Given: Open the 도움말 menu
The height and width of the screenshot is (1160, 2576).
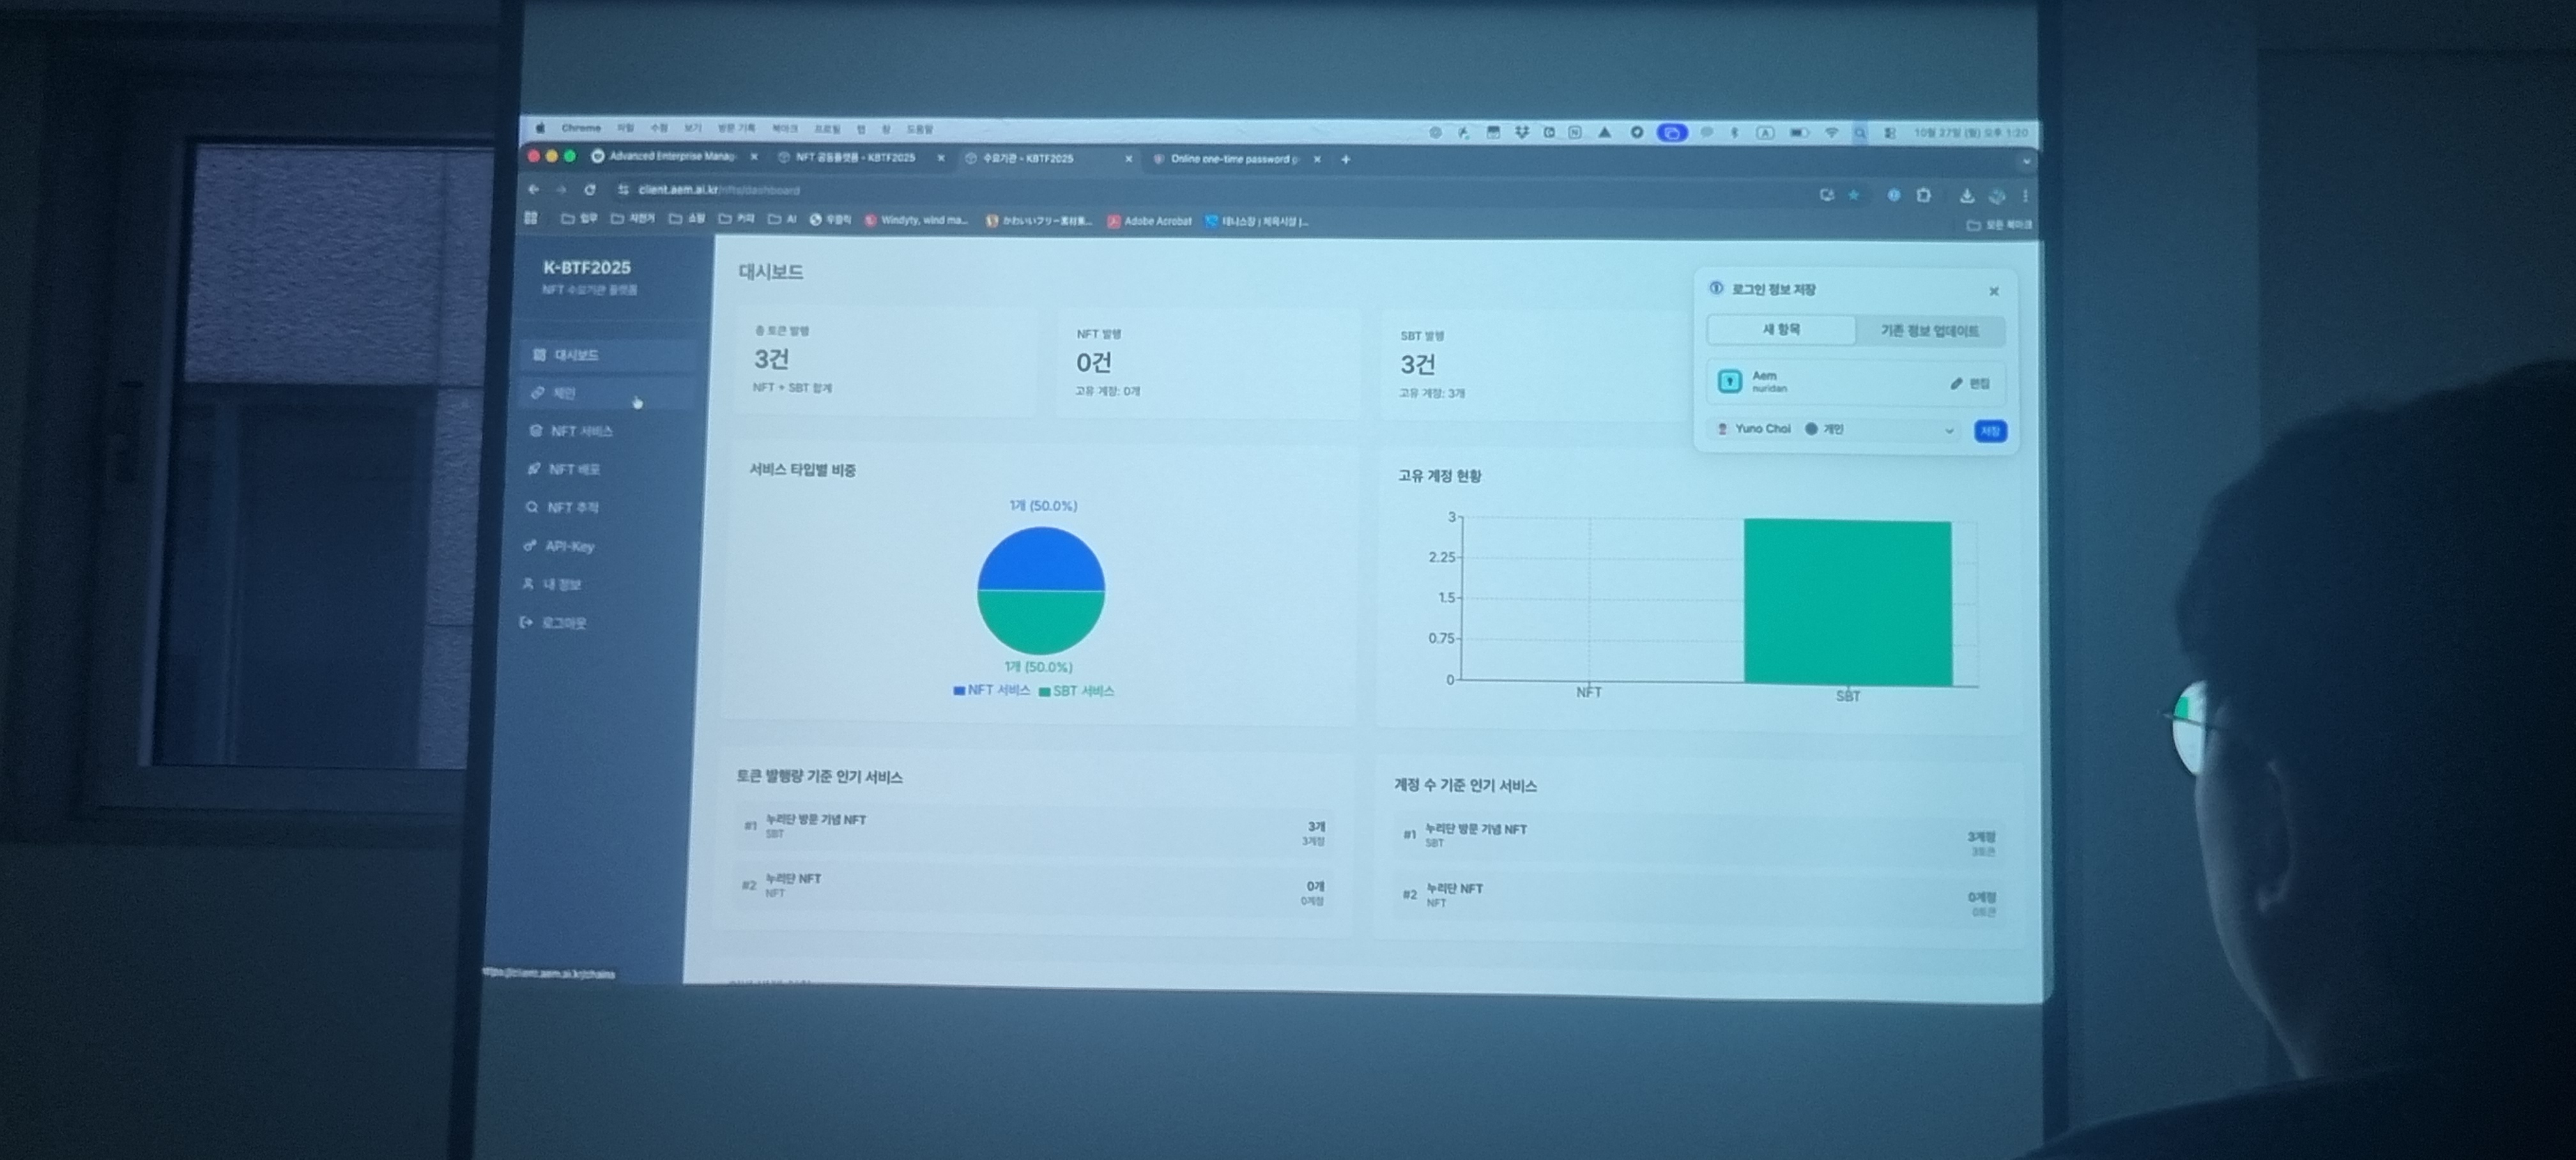Looking at the screenshot, I should pos(919,129).
